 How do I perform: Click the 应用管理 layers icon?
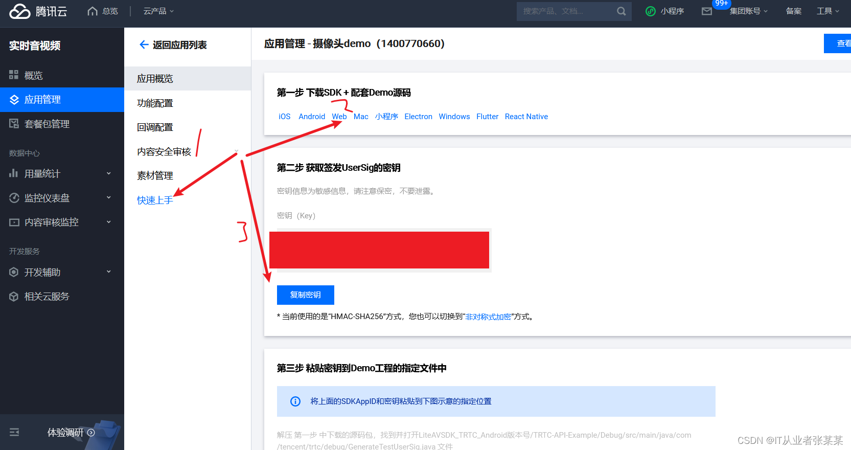click(x=14, y=100)
